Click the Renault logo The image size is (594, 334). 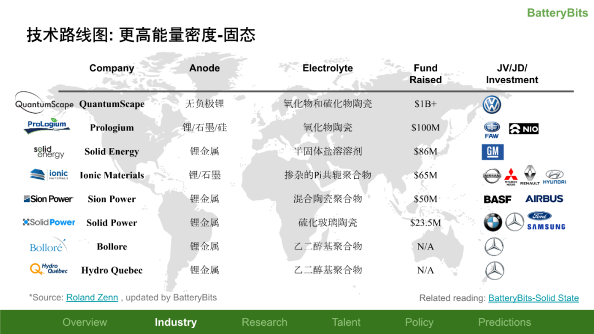click(x=530, y=175)
